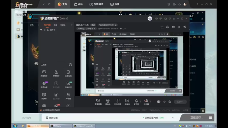Open the 主播任务 tool
Image resolution: width=228 pixels, height=128 pixels.
[x=68, y=73]
